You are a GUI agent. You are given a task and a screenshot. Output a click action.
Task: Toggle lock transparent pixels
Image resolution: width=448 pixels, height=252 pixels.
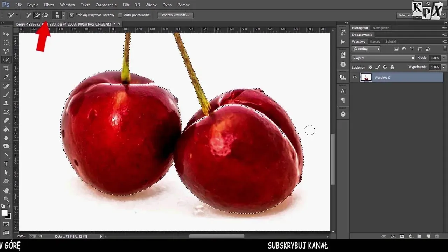370,67
